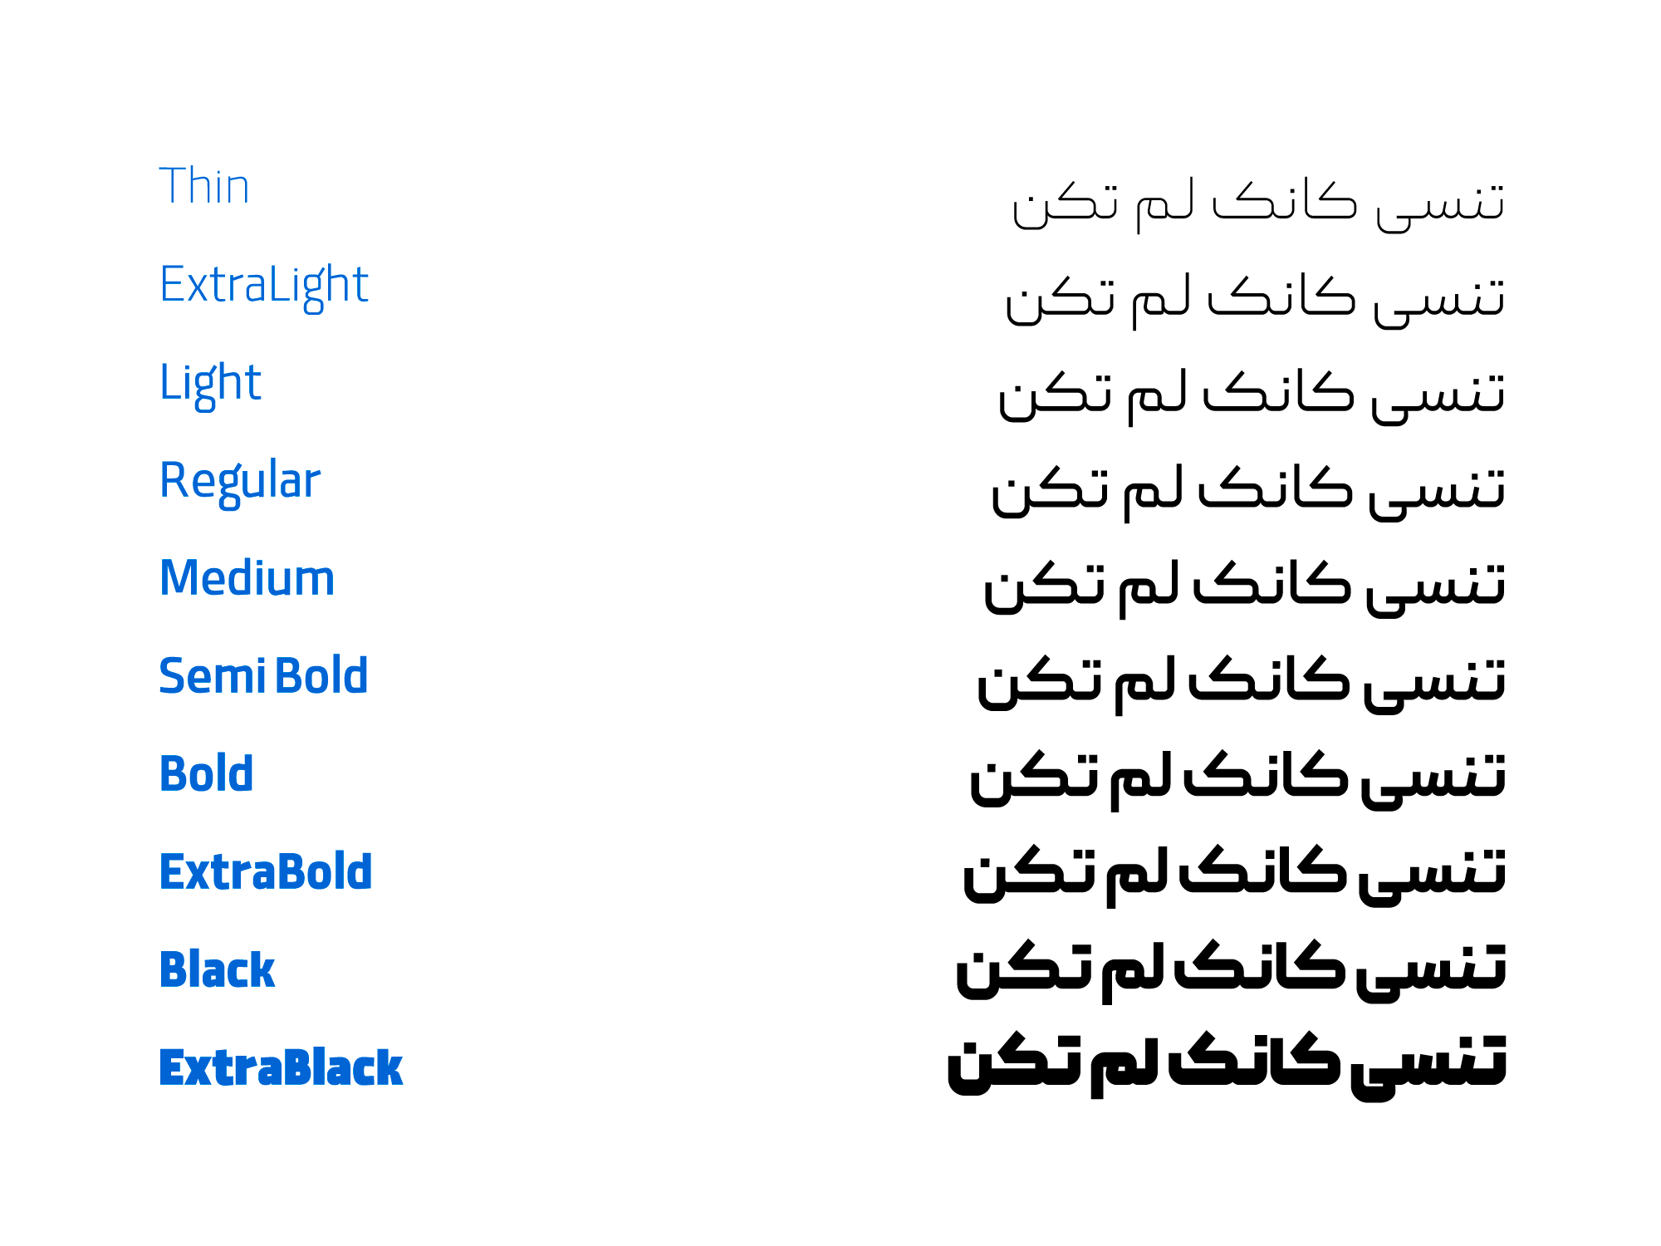1661x1246 pixels.
Task: Select the Medium Arabic sample text
Action: click(x=1244, y=589)
